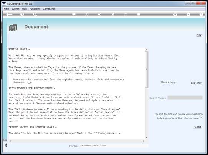Click the round X icon in toolbar
The image size is (208, 155).
click(201, 15)
